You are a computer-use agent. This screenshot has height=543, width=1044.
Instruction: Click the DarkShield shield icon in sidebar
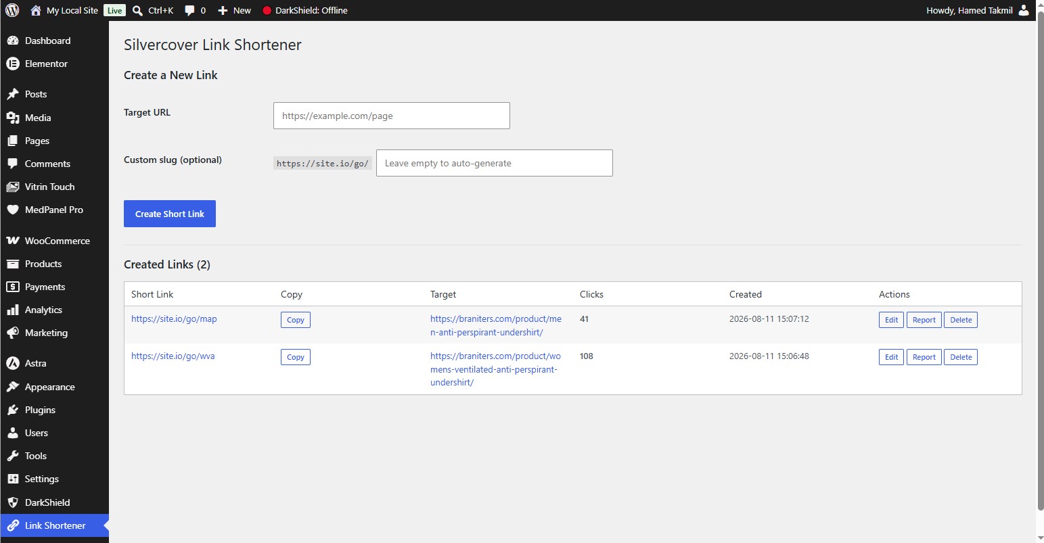[12, 502]
